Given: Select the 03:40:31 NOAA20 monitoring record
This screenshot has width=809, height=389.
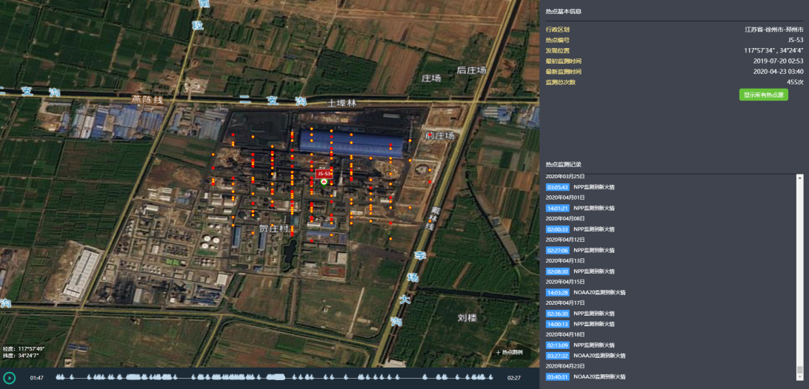Looking at the screenshot, I should click(557, 377).
